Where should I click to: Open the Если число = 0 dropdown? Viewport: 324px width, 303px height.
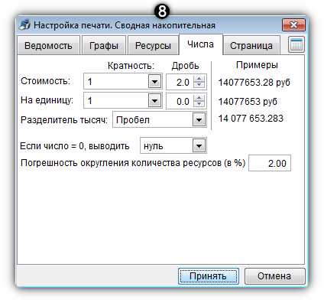[x=199, y=146]
